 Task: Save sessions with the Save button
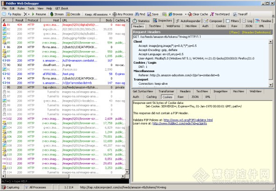coord(153,14)
